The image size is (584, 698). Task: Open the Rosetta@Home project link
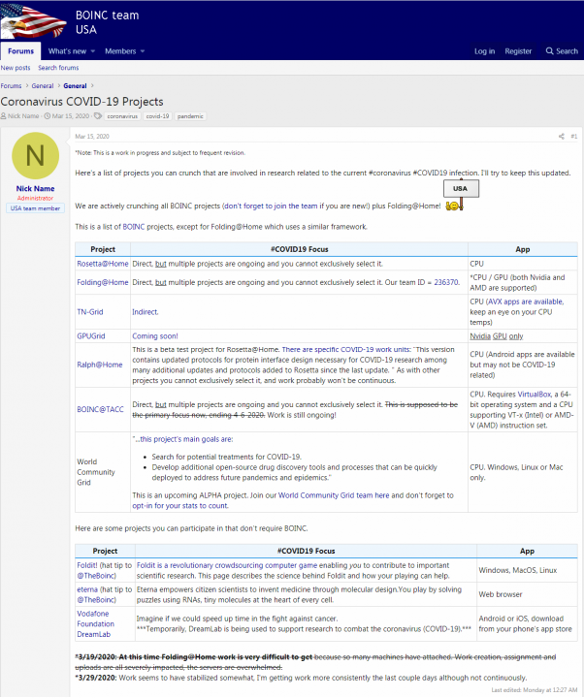tap(103, 264)
